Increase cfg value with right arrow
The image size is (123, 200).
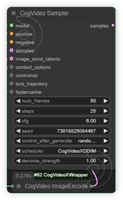106,121
